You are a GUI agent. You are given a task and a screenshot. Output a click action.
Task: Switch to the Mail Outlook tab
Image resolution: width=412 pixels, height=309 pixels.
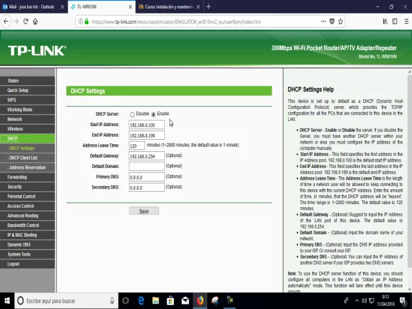[32, 7]
